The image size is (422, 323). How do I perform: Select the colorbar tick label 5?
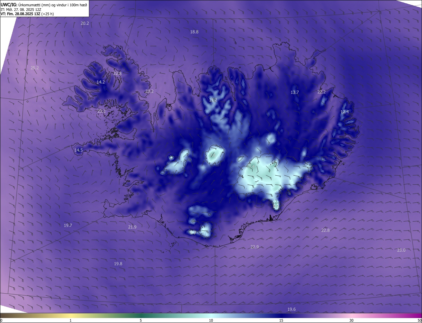(x=141, y=320)
